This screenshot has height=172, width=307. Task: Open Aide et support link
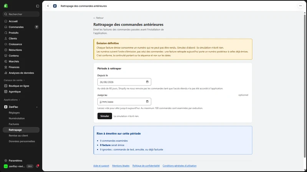point(101,166)
